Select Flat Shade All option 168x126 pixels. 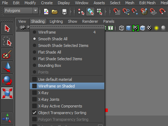(x=67, y=52)
